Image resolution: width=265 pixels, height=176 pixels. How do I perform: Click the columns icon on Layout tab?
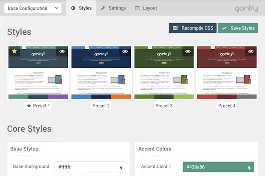pyautogui.click(x=137, y=8)
